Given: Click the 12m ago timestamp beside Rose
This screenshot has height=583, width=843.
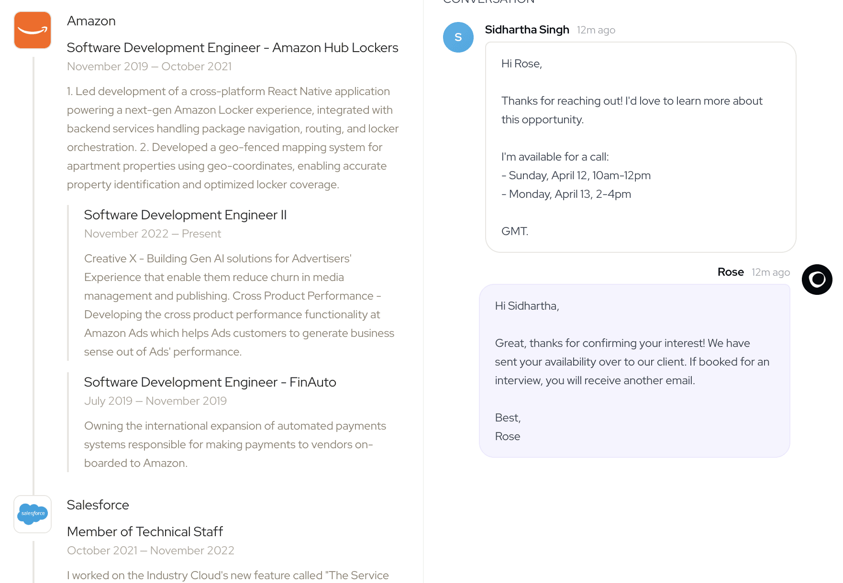Looking at the screenshot, I should tap(771, 272).
